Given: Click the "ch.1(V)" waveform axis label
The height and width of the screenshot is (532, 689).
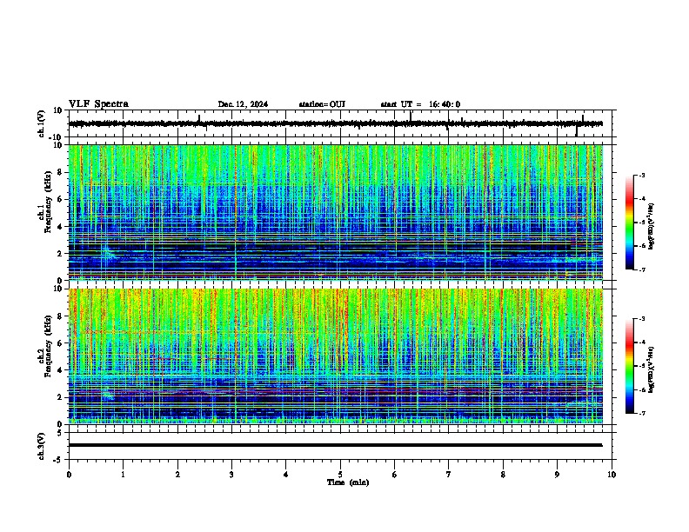Looking at the screenshot, I should [42, 123].
